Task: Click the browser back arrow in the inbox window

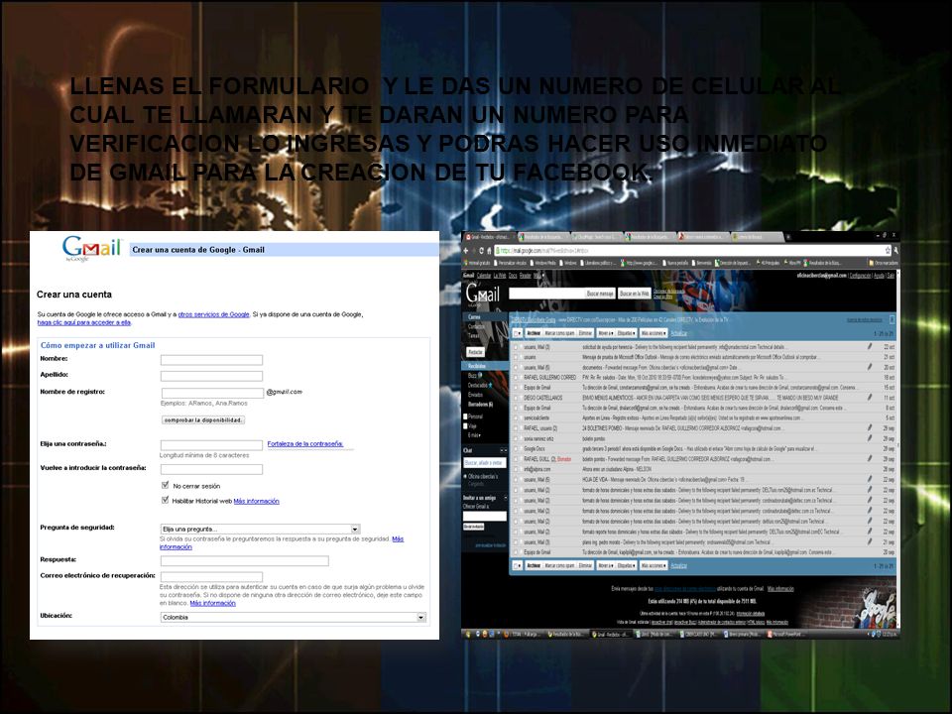Action: pyautogui.click(x=466, y=251)
